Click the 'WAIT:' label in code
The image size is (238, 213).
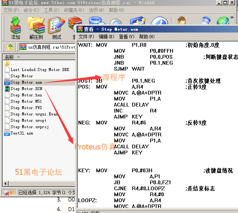[85, 45]
